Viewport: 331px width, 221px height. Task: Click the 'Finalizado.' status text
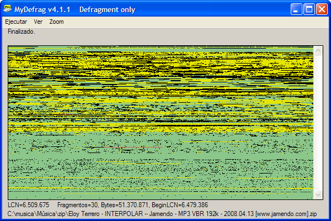coord(22,31)
